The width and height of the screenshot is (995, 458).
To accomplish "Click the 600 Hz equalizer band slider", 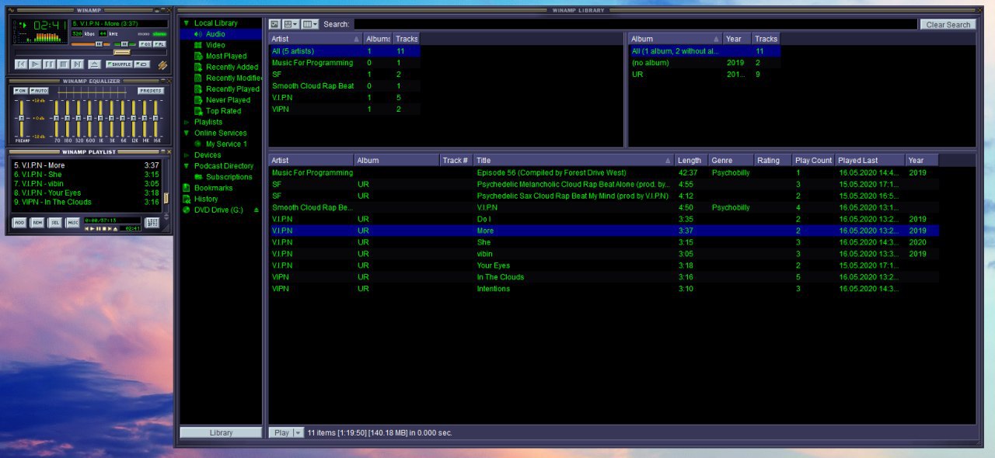I will [89, 118].
